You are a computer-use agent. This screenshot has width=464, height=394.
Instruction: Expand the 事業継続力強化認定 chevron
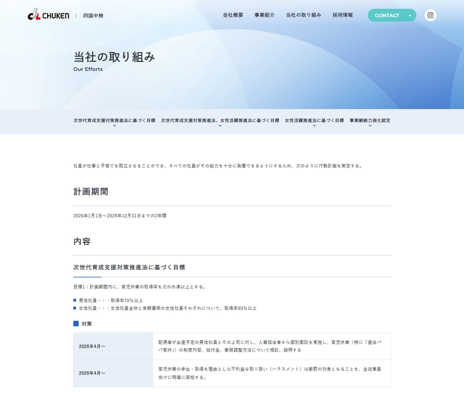click(370, 125)
